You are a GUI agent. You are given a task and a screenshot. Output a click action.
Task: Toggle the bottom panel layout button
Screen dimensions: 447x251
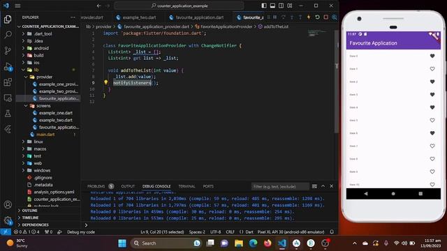[x=272, y=6]
